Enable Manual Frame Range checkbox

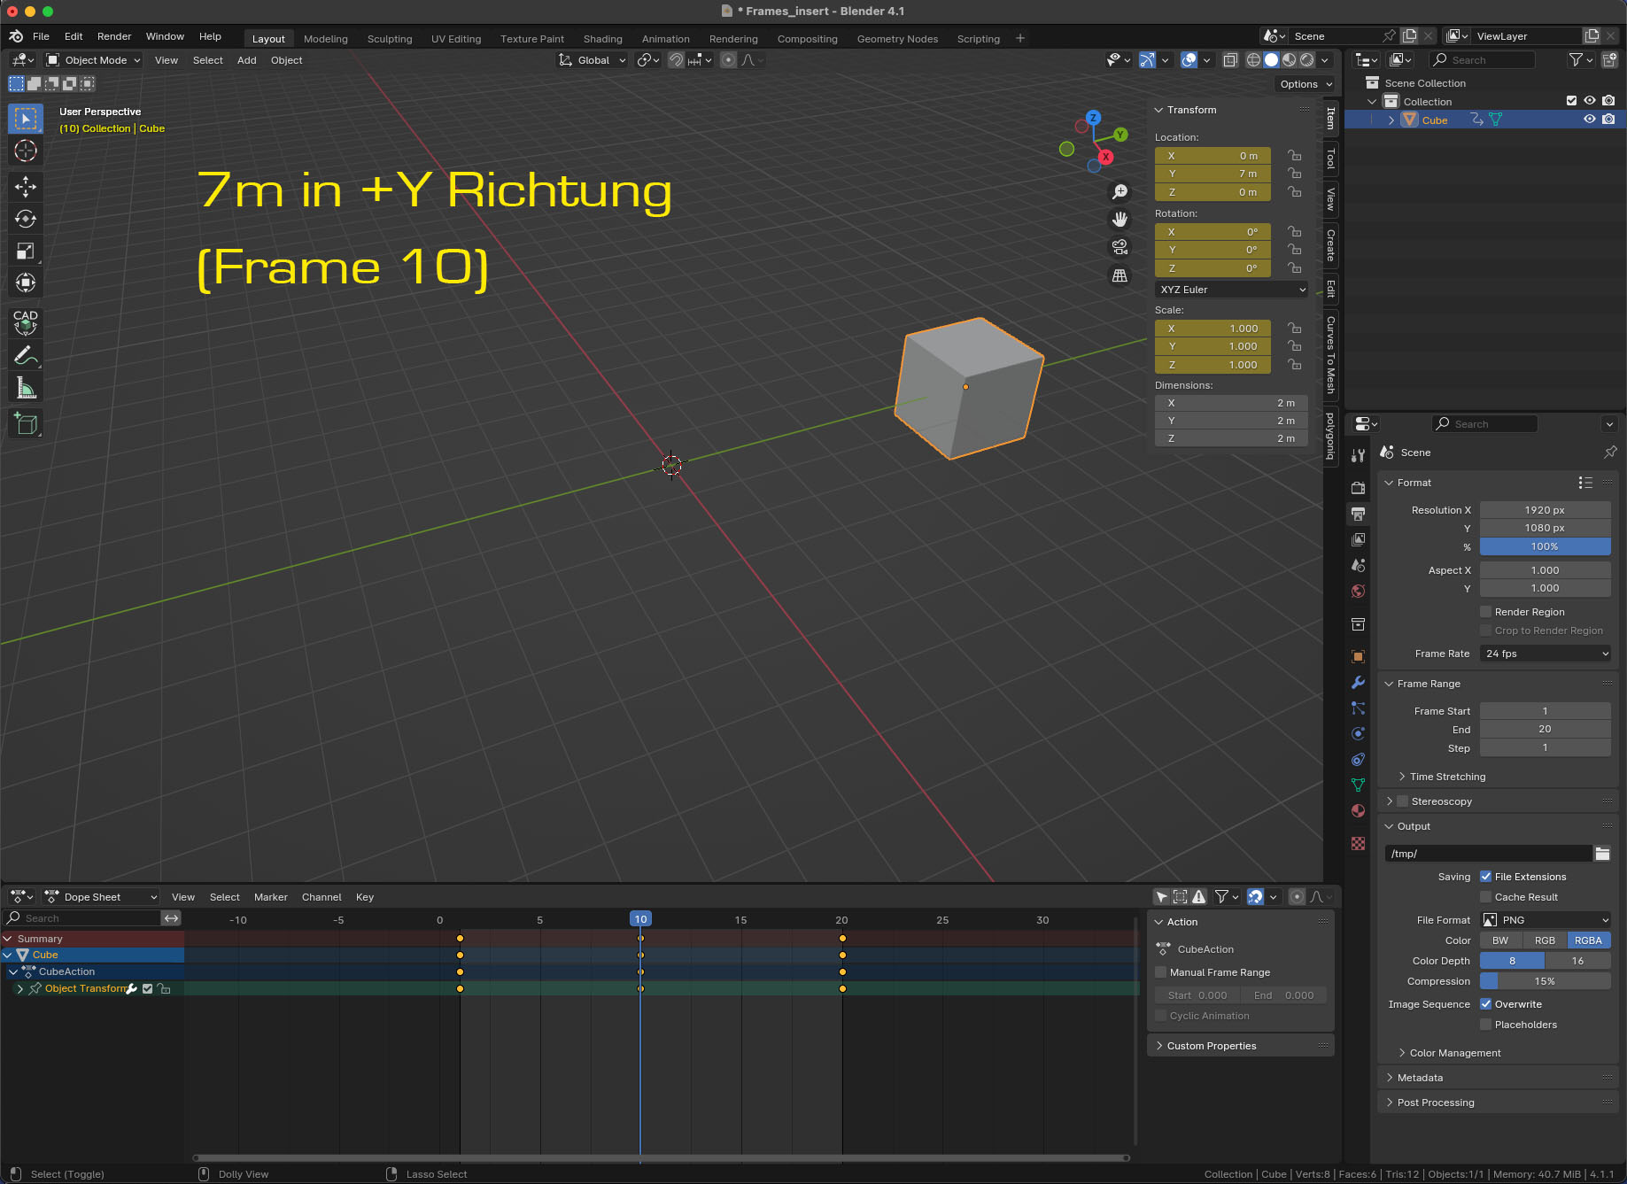pos(1161,972)
